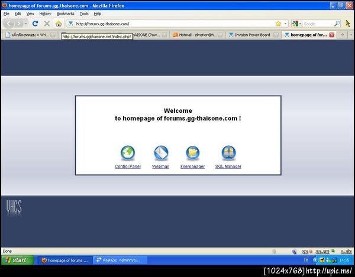Follow the Filemanager link

click(x=192, y=167)
